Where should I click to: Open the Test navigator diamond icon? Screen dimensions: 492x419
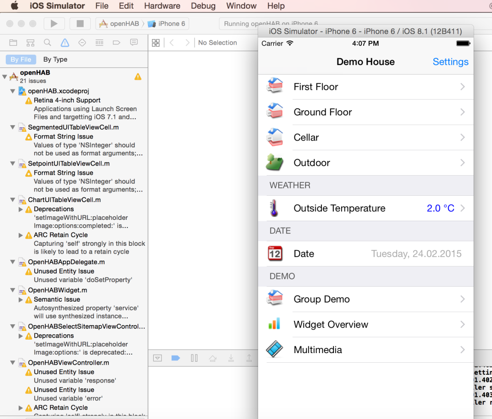click(82, 43)
